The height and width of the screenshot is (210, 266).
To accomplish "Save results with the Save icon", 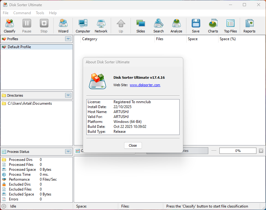I will [196, 26].
